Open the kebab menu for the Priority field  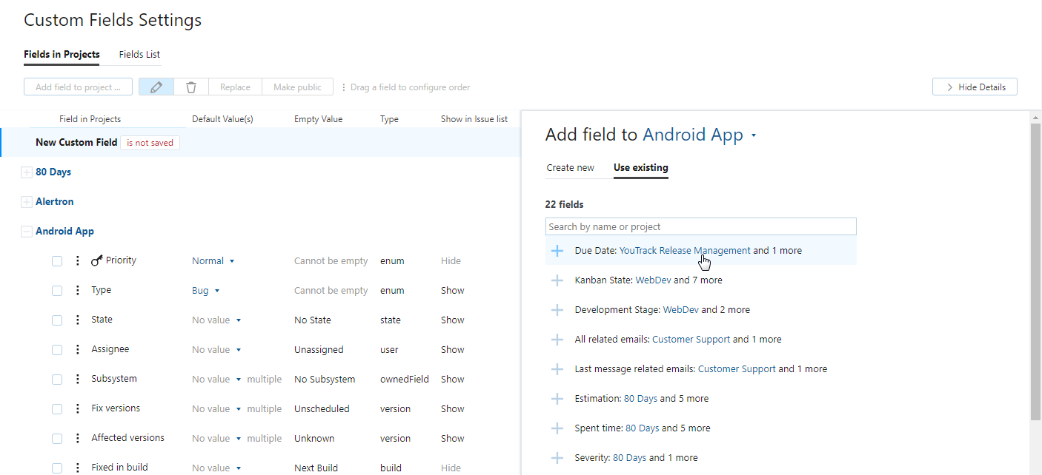click(x=77, y=260)
